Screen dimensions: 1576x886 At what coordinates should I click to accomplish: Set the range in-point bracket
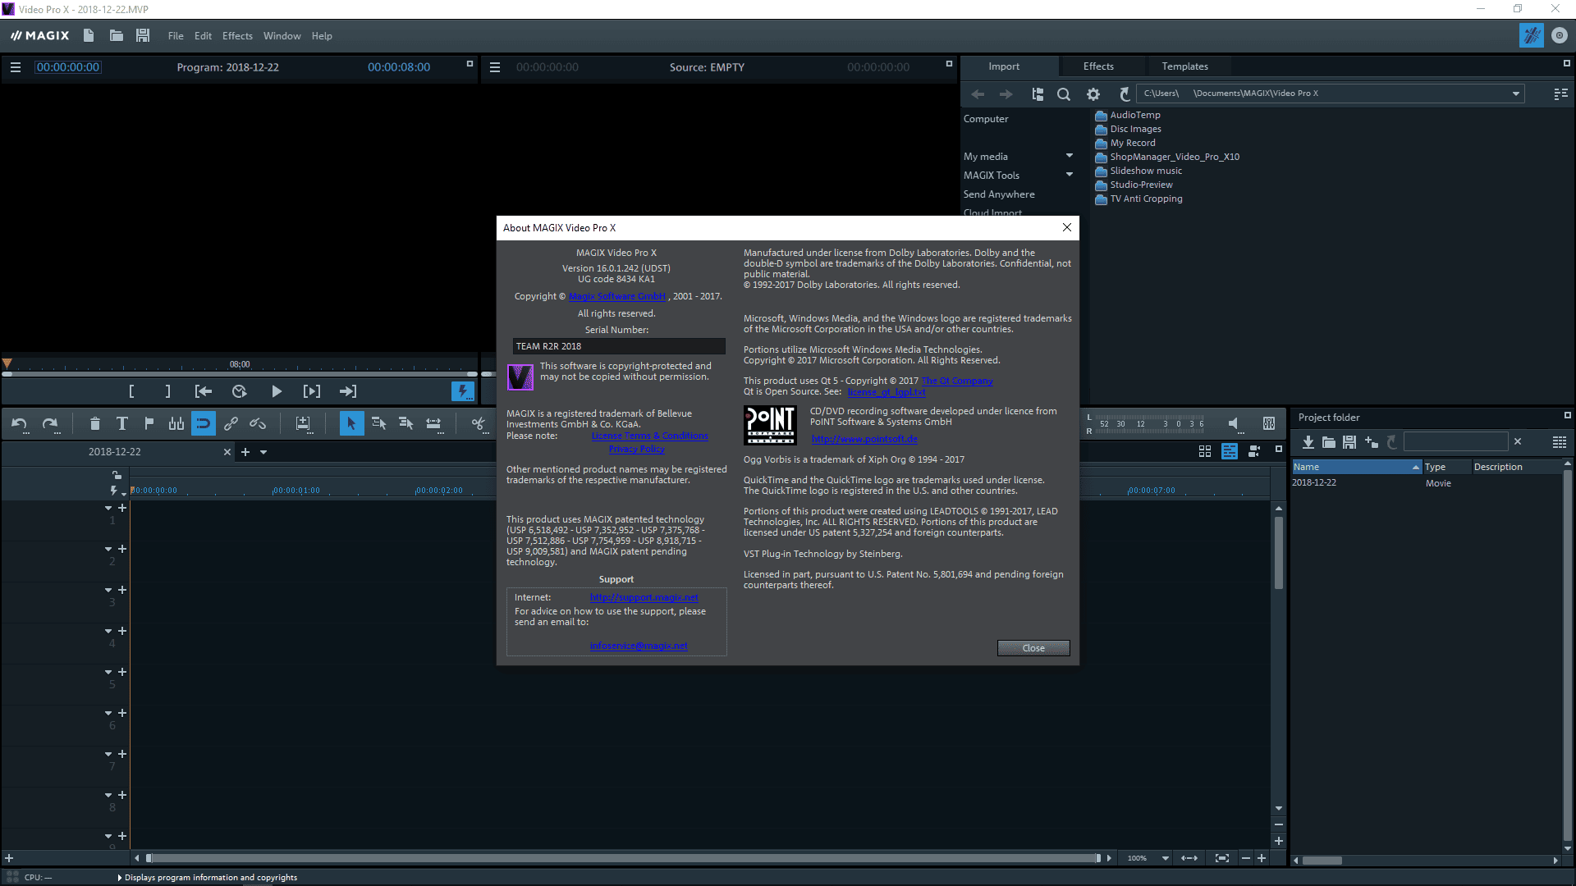click(131, 392)
